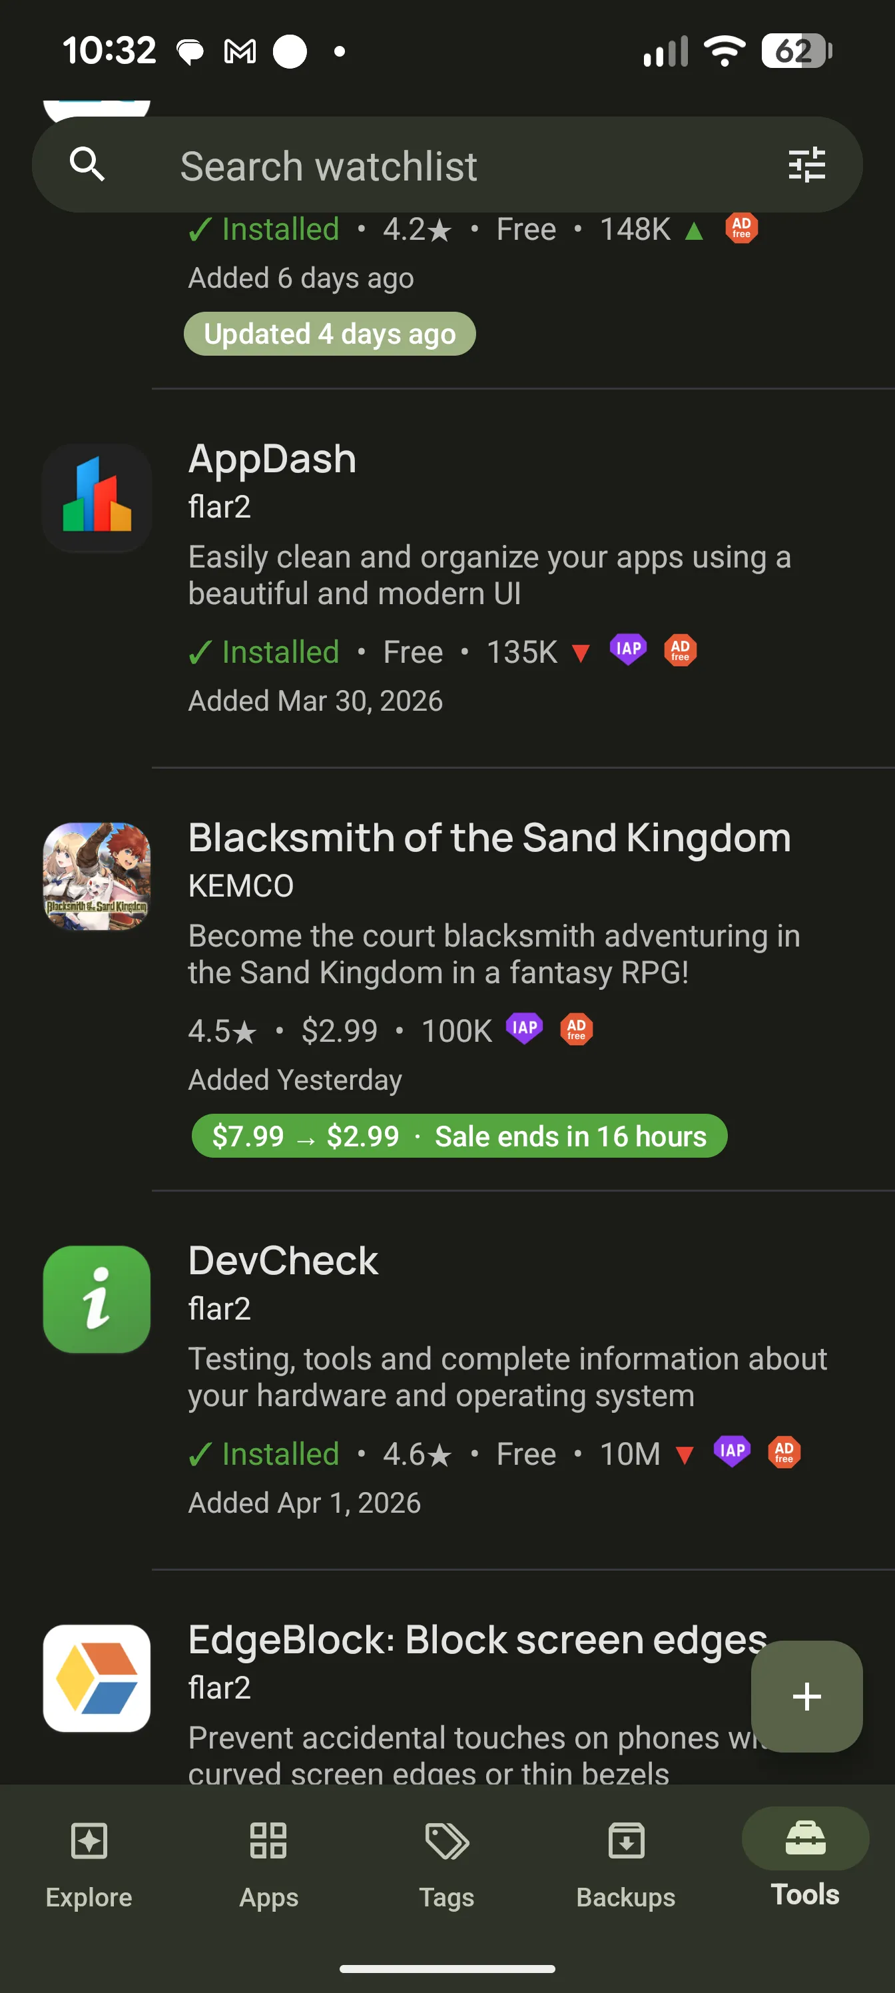Tap the IAP badge beside Blacksmith's price
895x1993 pixels.
(525, 1029)
